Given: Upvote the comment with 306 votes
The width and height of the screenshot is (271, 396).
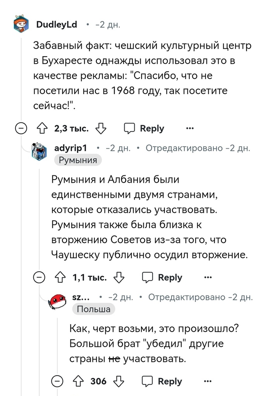Looking at the screenshot, I should point(78,381).
